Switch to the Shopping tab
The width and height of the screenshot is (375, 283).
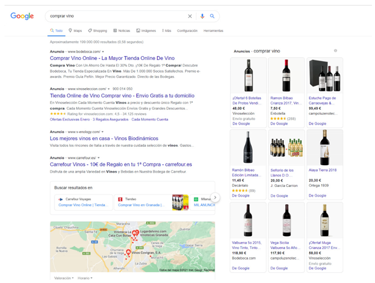pos(97,31)
